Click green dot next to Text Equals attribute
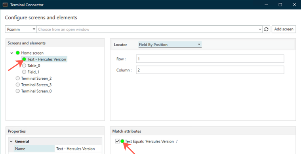The width and height of the screenshot is (301, 154). [x=122, y=141]
